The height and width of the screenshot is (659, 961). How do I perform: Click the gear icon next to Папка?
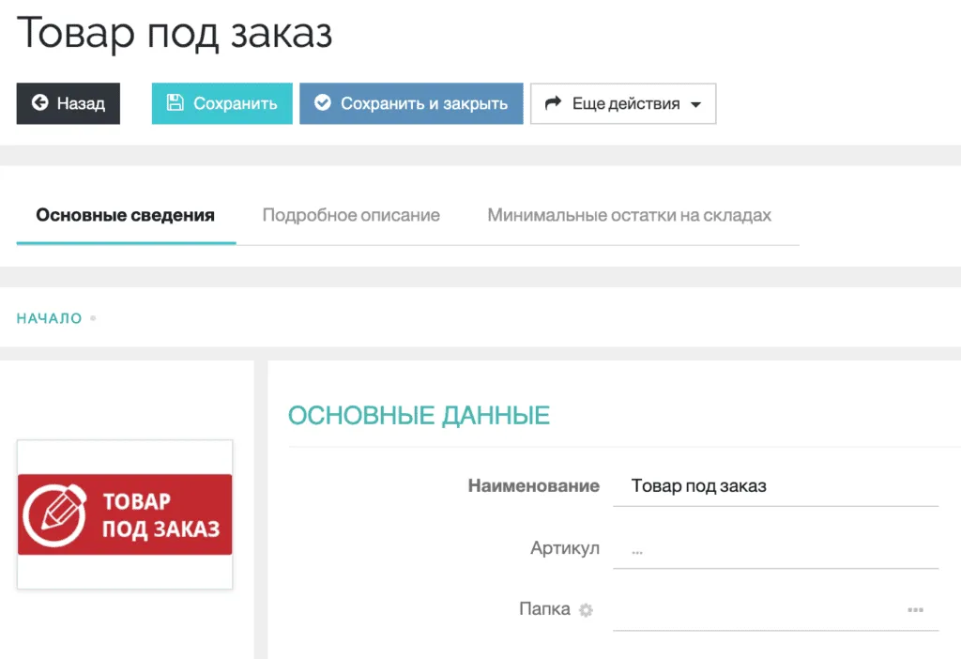point(586,610)
